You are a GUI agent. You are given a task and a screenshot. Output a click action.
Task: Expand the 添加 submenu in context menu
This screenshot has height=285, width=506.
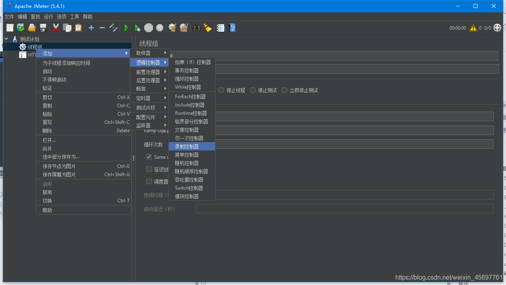point(84,53)
